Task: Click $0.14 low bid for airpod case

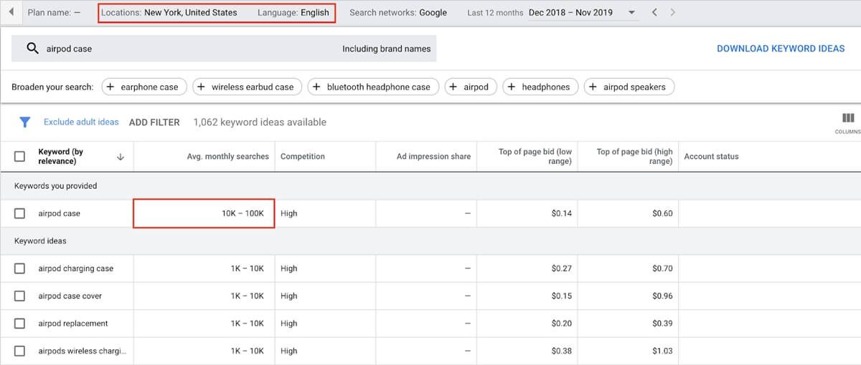Action: tap(562, 213)
